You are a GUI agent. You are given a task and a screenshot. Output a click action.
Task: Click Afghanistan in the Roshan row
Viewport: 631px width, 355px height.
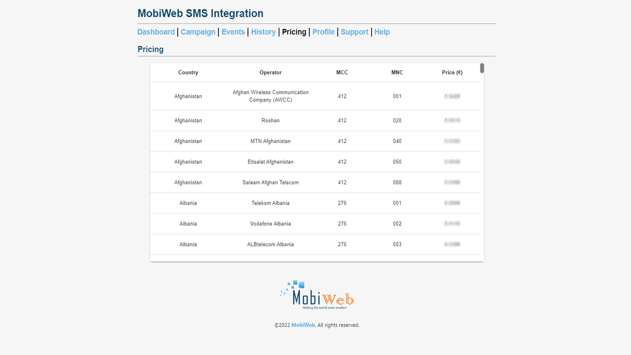(x=188, y=121)
